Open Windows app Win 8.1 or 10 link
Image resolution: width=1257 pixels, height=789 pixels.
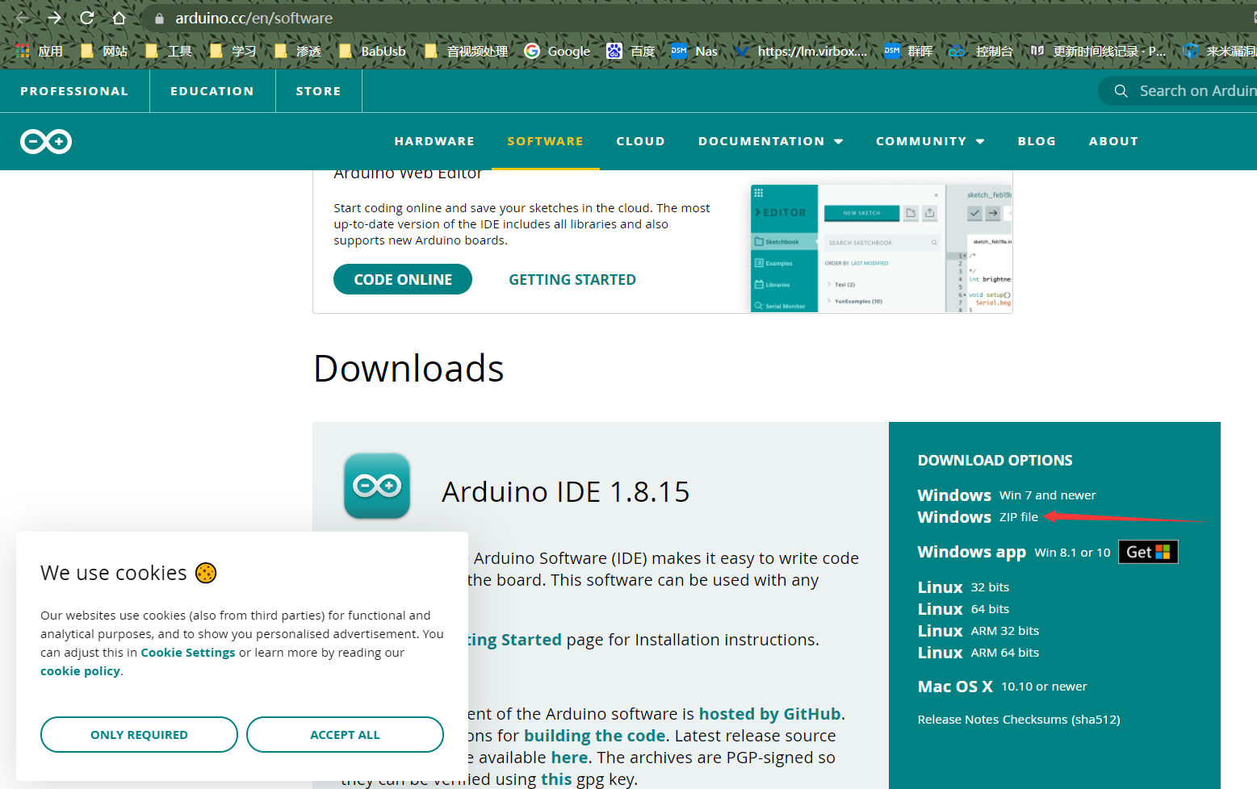1014,552
